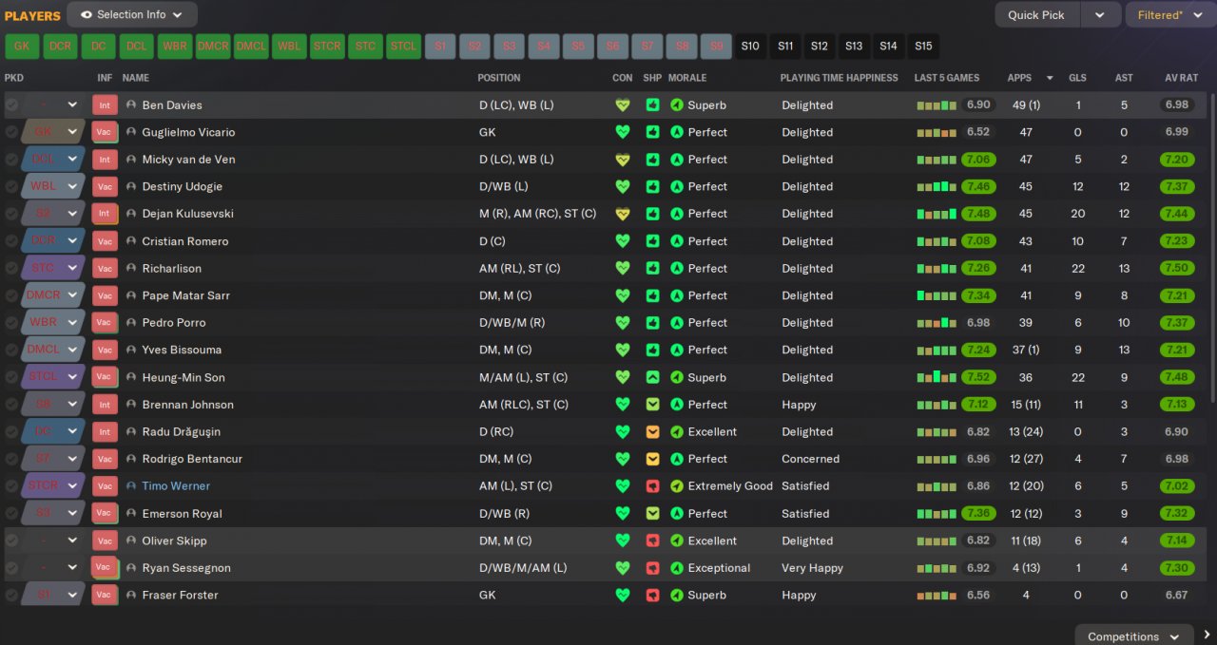Click the Int badge for Brennan Johnson
The height and width of the screenshot is (645, 1217).
point(105,405)
